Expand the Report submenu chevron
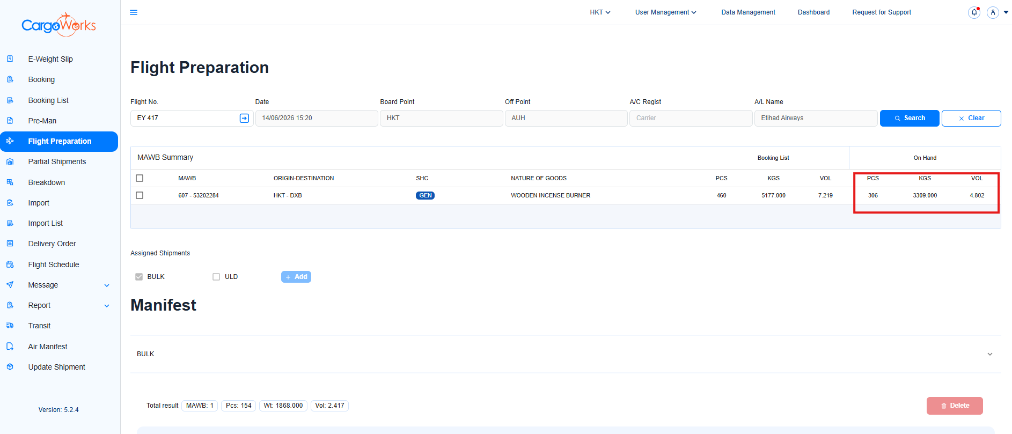Image resolution: width=1012 pixels, height=434 pixels. [107, 306]
